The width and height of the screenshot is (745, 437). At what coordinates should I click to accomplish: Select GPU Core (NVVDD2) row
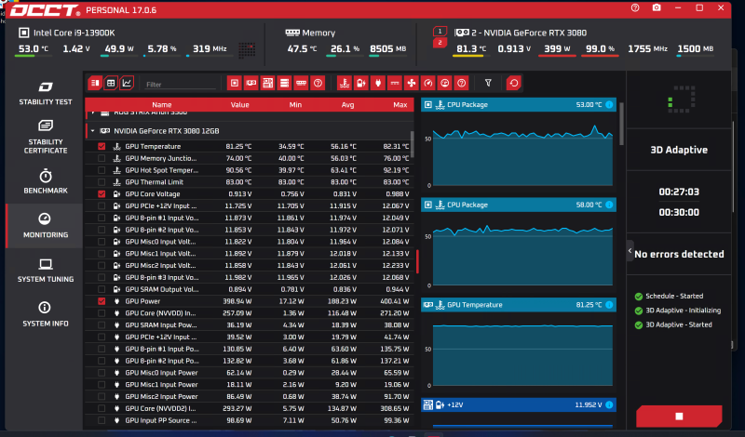pos(250,408)
